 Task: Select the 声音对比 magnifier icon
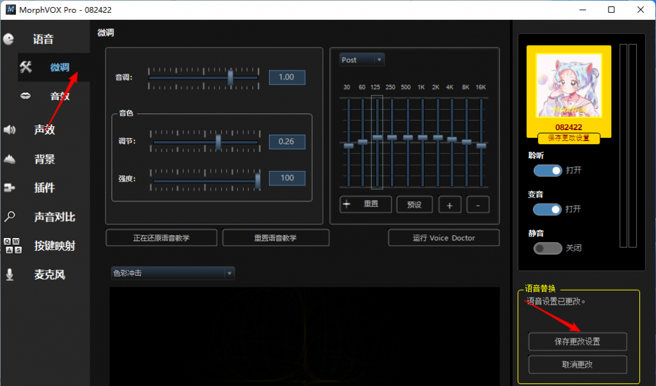coord(9,217)
